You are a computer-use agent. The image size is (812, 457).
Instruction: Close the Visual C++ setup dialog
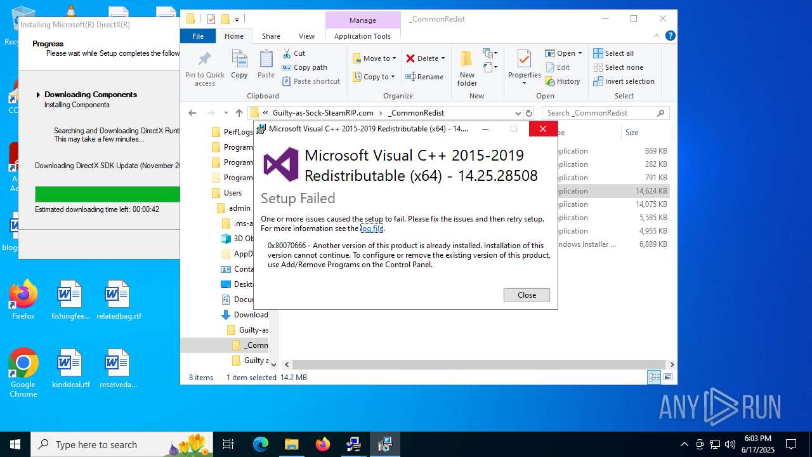pyautogui.click(x=527, y=295)
